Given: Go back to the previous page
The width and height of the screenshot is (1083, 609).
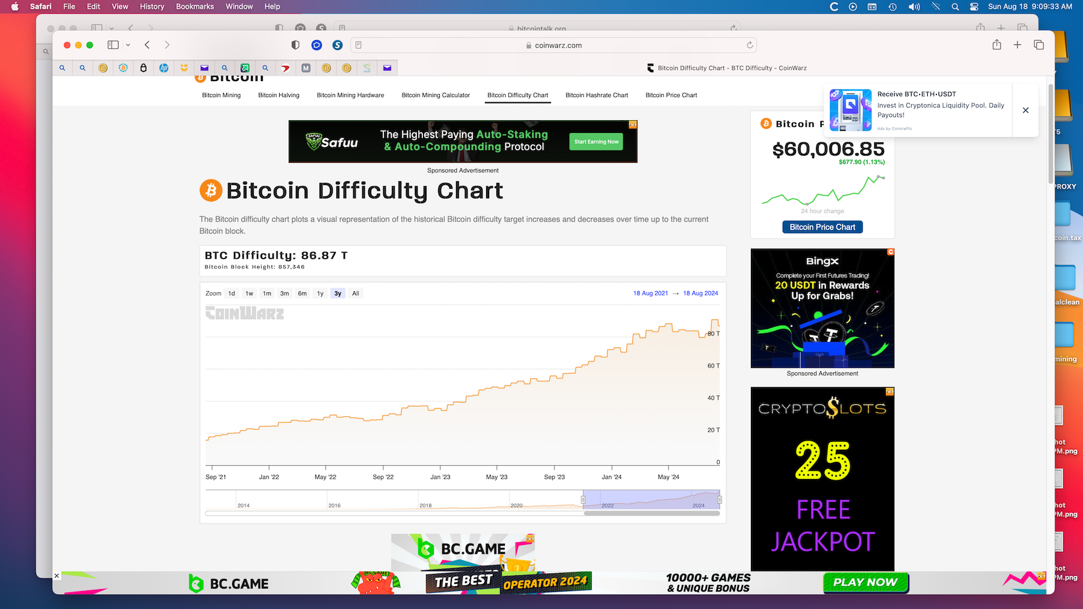Looking at the screenshot, I should point(147,45).
